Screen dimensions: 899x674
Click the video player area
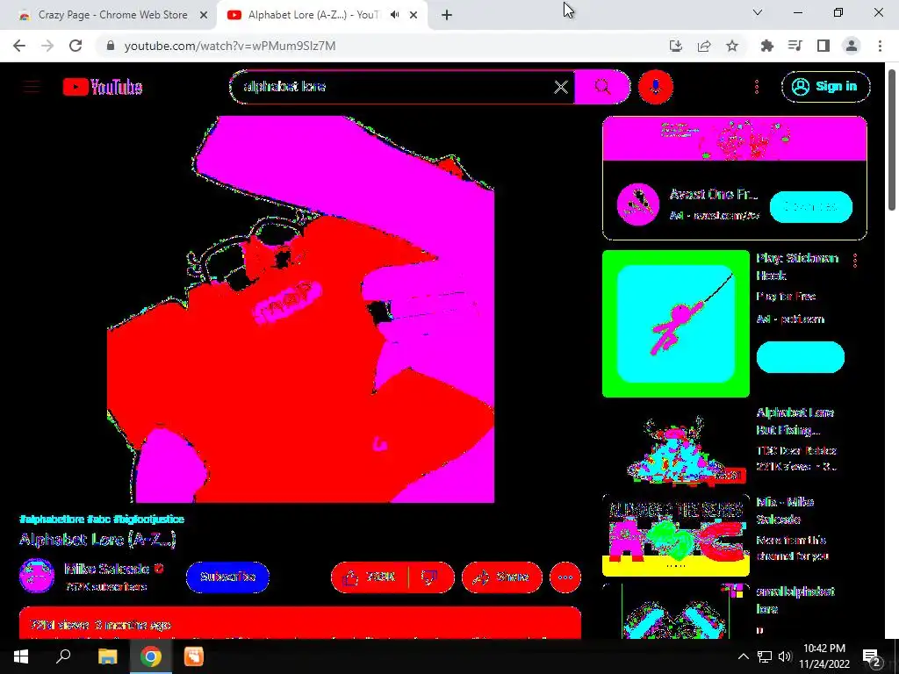(300, 310)
